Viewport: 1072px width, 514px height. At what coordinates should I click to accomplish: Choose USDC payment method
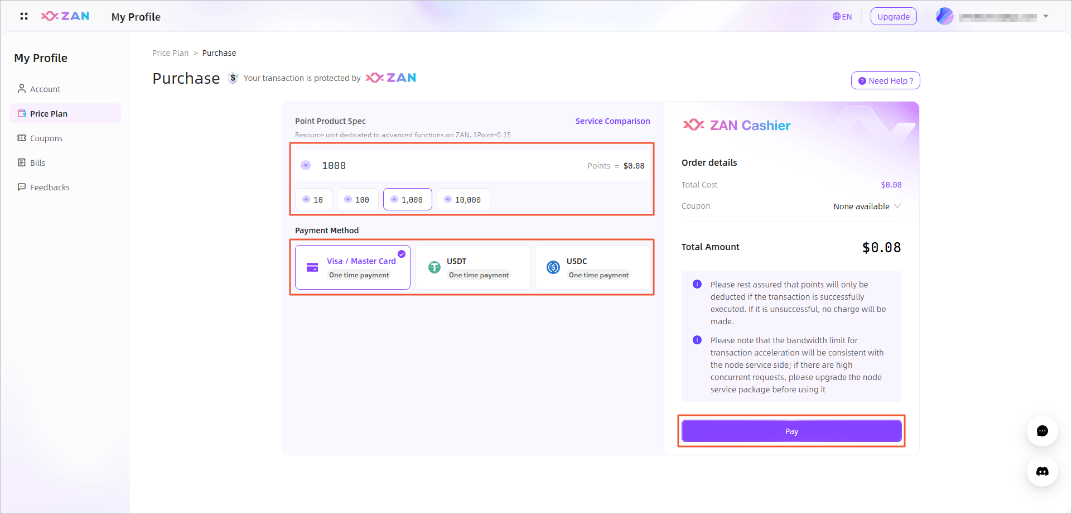click(x=592, y=267)
